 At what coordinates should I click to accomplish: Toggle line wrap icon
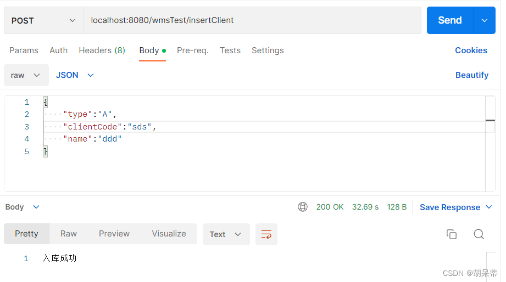coord(266,234)
